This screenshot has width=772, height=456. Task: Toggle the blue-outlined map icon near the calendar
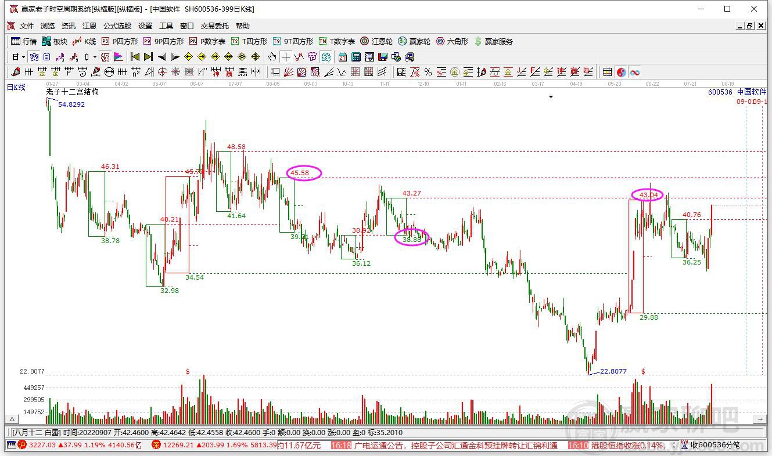pyautogui.click(x=326, y=57)
